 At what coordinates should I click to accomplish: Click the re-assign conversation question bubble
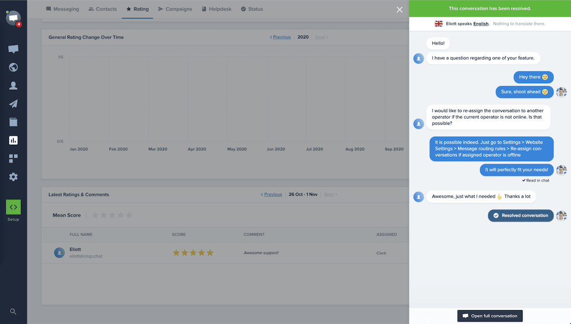point(488,117)
